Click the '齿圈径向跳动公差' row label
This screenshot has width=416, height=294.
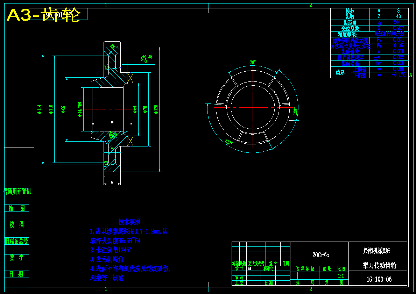[350, 40]
